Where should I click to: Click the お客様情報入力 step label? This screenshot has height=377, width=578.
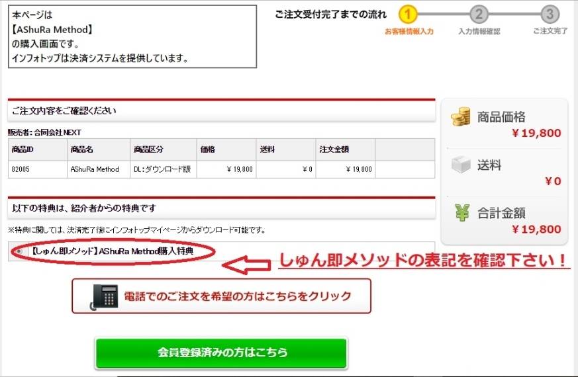[x=409, y=31]
